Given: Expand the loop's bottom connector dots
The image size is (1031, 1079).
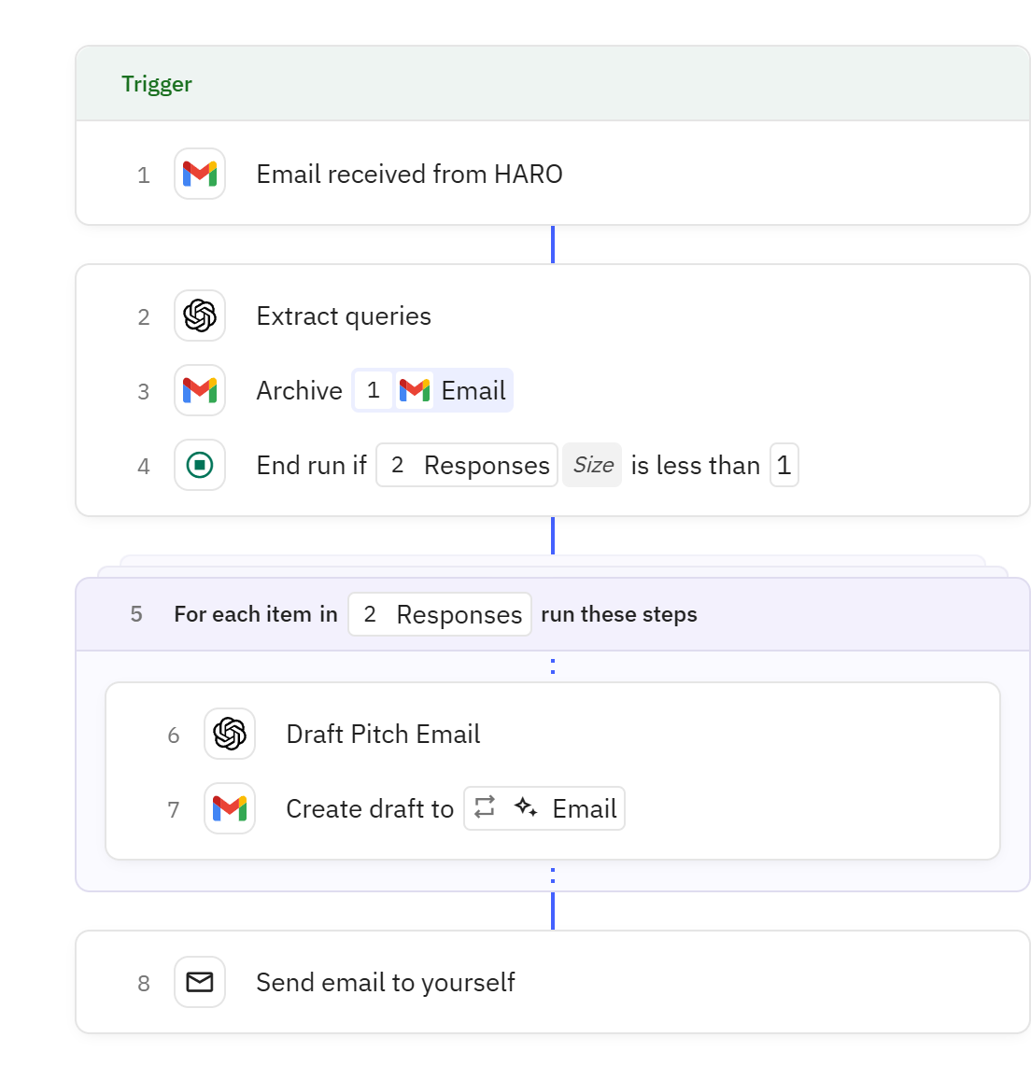Looking at the screenshot, I should [x=553, y=876].
